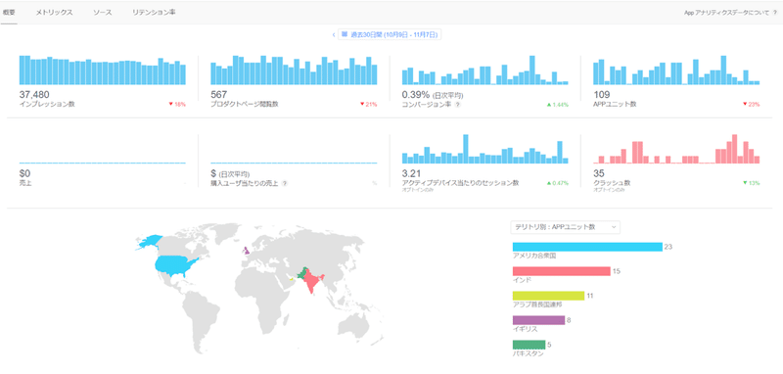The width and height of the screenshot is (783, 374).
Task: Click the アラブ首長国連邦 territory label
Action: coord(537,304)
